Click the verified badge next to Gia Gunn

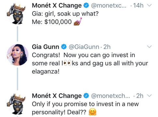64,47
